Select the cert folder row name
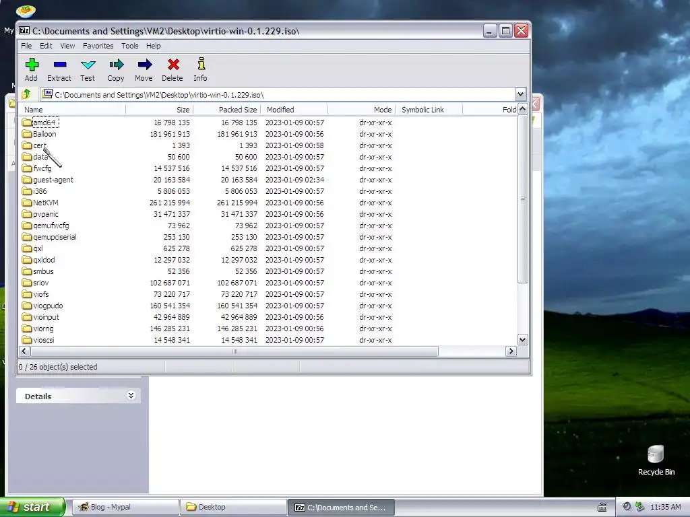The image size is (690, 517). 40,145
